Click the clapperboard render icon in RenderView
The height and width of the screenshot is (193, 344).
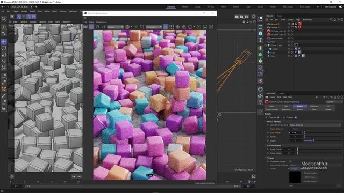coord(85,27)
